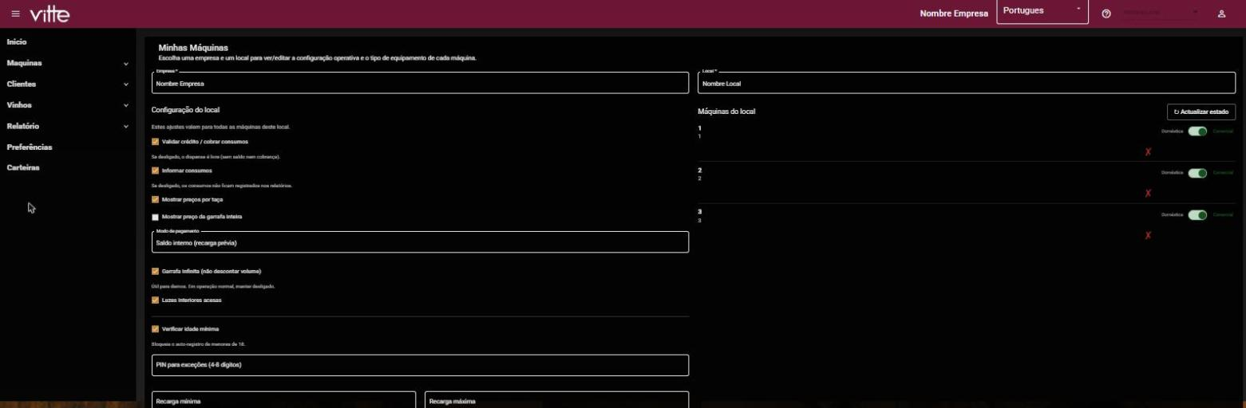Click the red X for machine 2
Screen dimensions: 1246x408
tap(1148, 193)
